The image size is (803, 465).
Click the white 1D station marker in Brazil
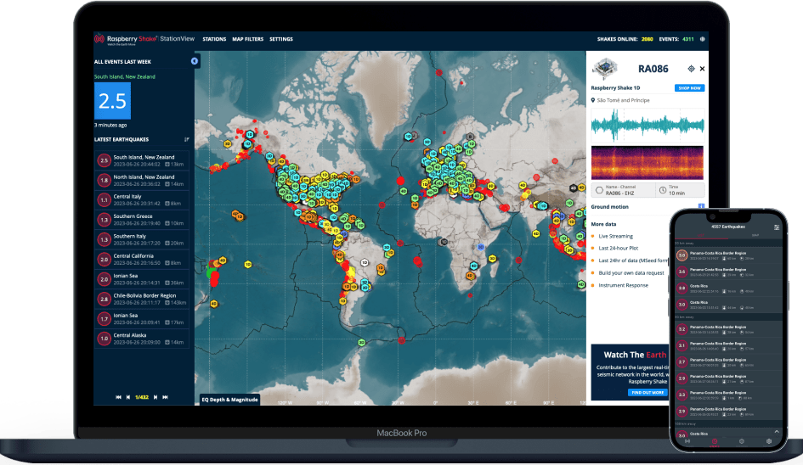click(x=365, y=262)
